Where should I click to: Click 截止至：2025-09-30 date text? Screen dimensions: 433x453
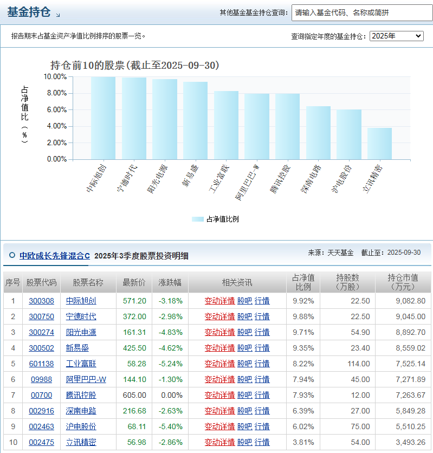click(391, 253)
